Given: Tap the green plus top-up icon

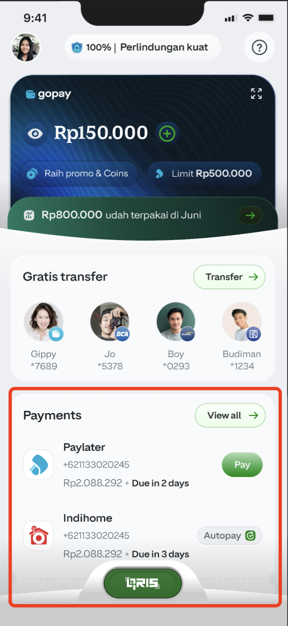Looking at the screenshot, I should [x=167, y=134].
